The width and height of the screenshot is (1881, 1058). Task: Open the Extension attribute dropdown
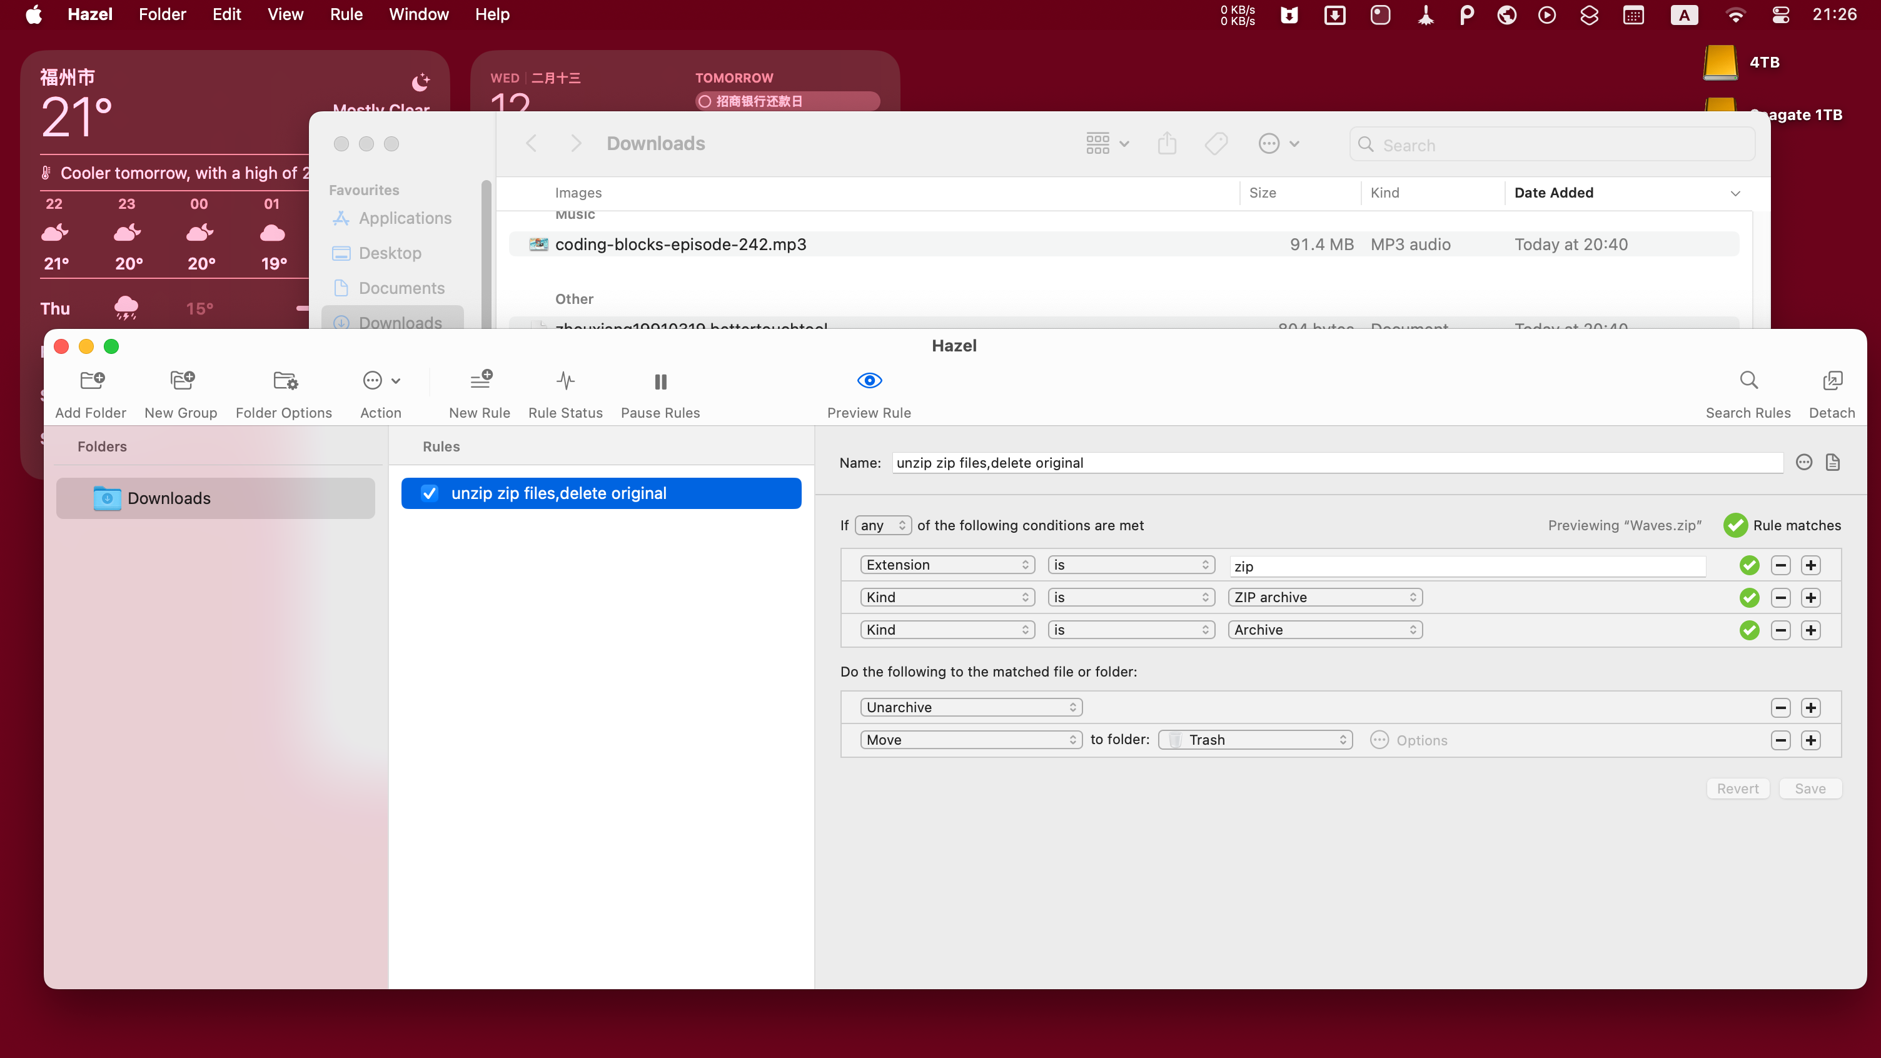point(948,565)
